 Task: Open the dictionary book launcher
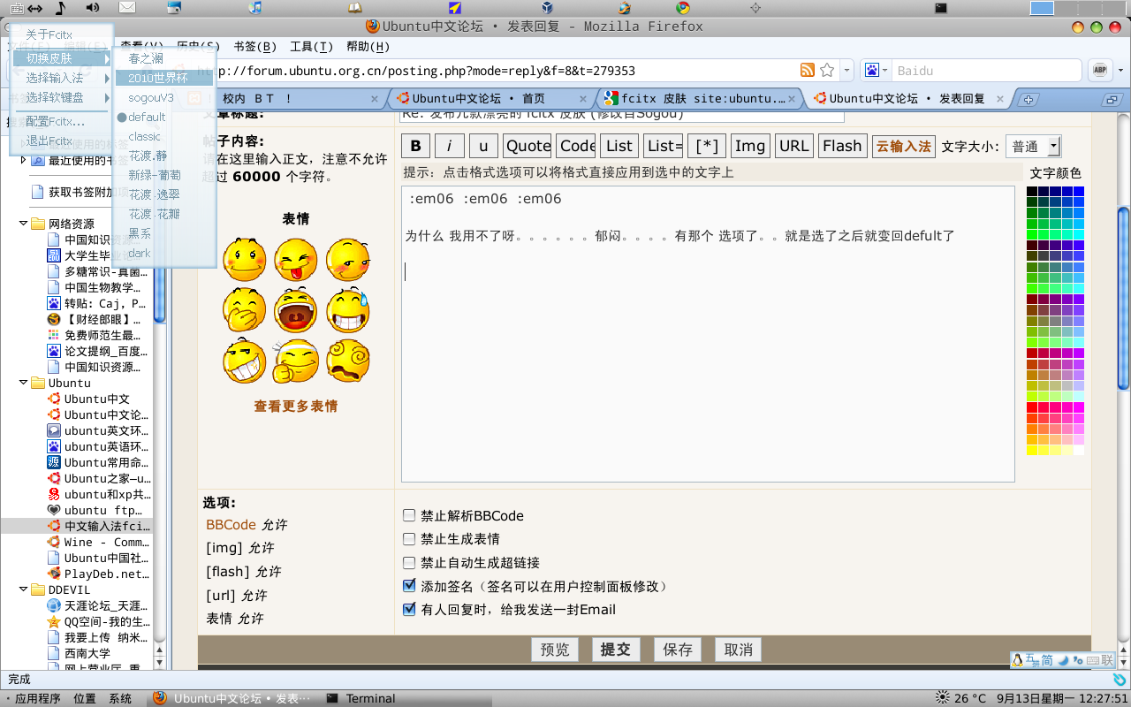(354, 8)
